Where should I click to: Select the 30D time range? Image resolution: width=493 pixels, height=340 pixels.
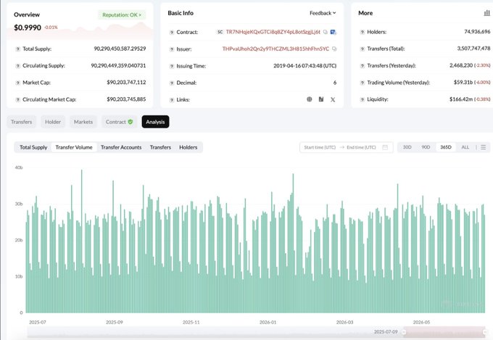[x=407, y=147]
